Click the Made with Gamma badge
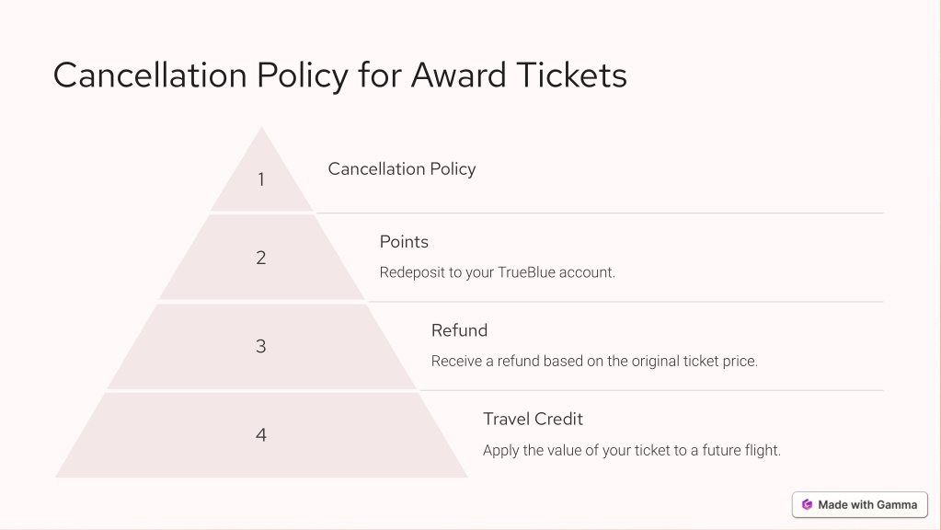Viewport: 941px width, 530px height. [x=859, y=505]
